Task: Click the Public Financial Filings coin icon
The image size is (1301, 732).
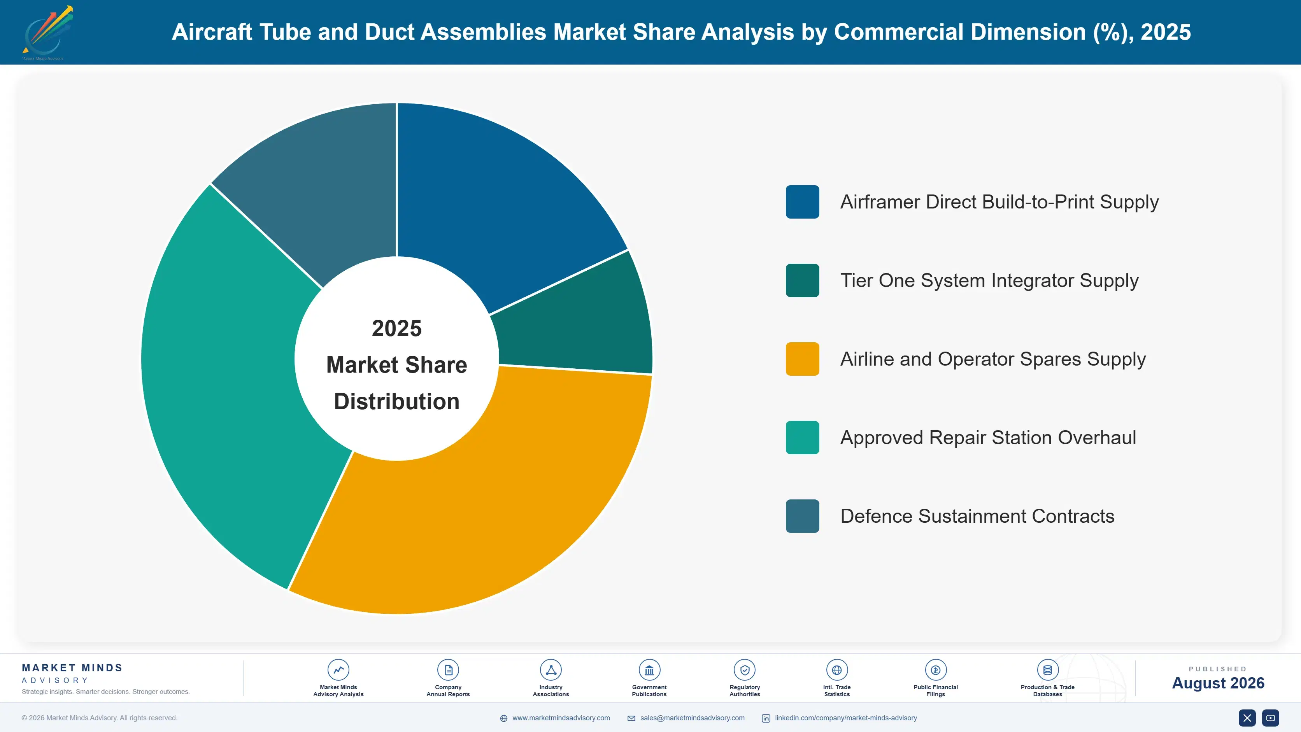Action: coord(935,670)
